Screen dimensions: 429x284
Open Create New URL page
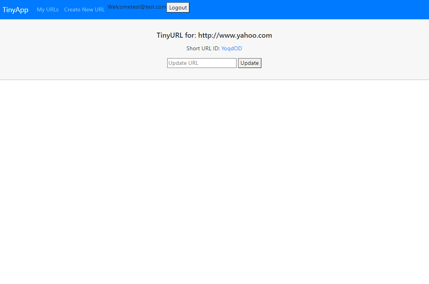coord(84,9)
